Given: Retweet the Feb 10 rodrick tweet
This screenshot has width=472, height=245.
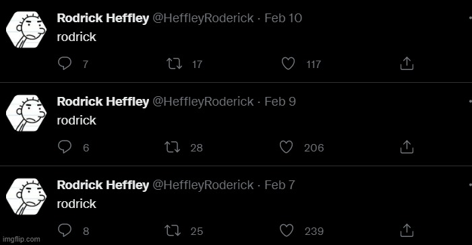Looking at the screenshot, I should pyautogui.click(x=174, y=64).
